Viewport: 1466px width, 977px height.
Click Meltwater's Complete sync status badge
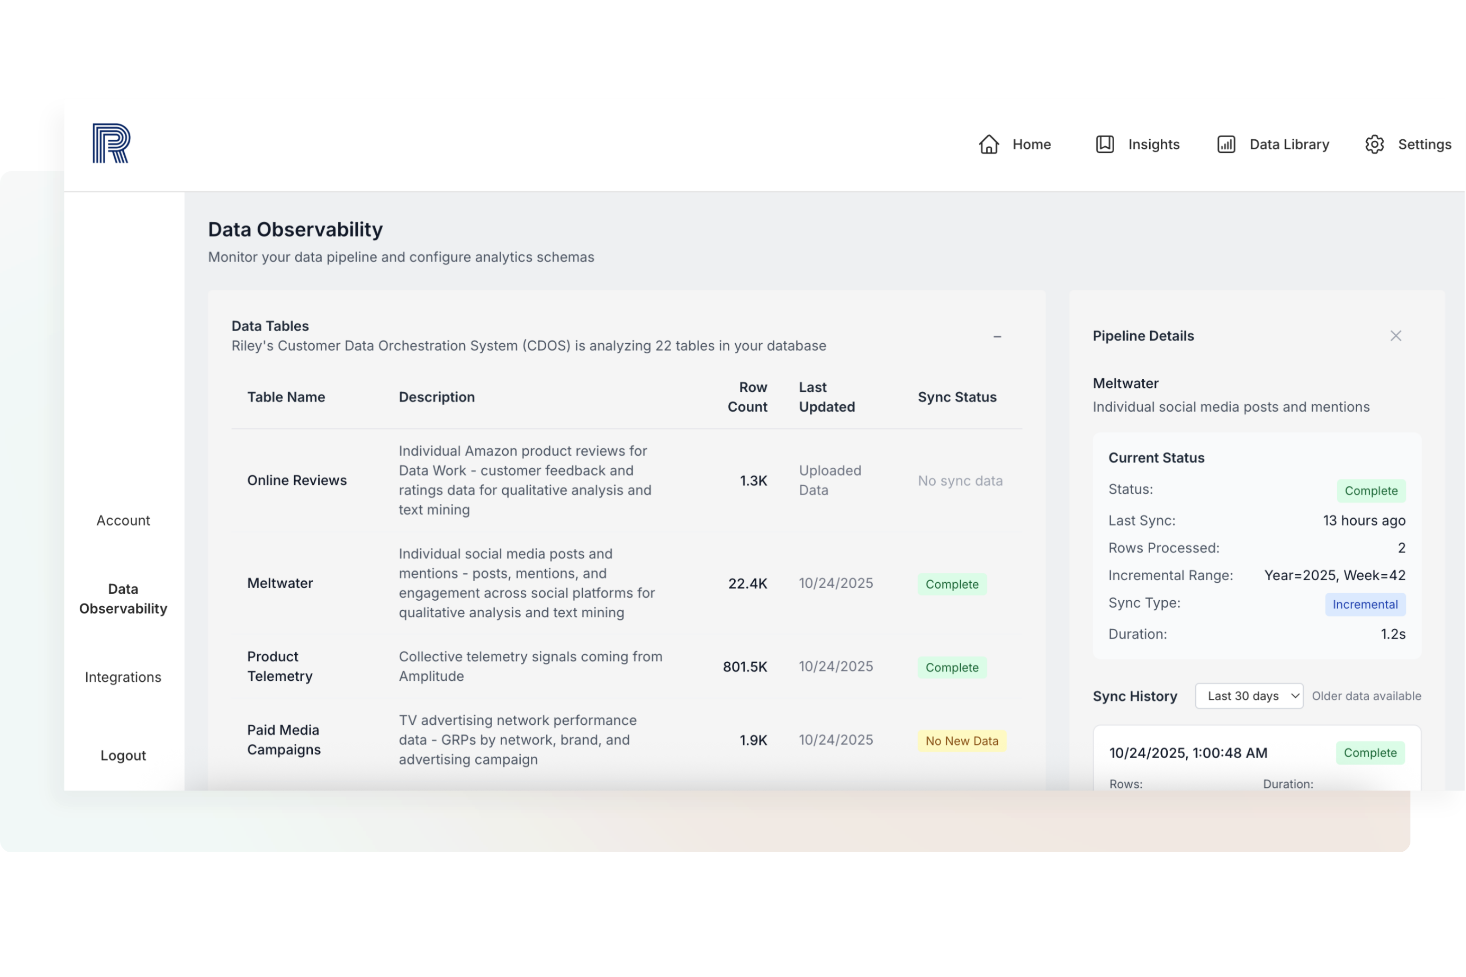[x=952, y=585]
